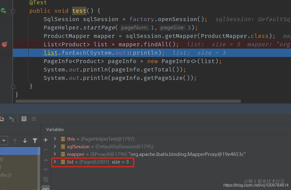Screen dimensions: 291x190
Task: Open the thread selector dropdown in Frames
Action: tap(4, 141)
